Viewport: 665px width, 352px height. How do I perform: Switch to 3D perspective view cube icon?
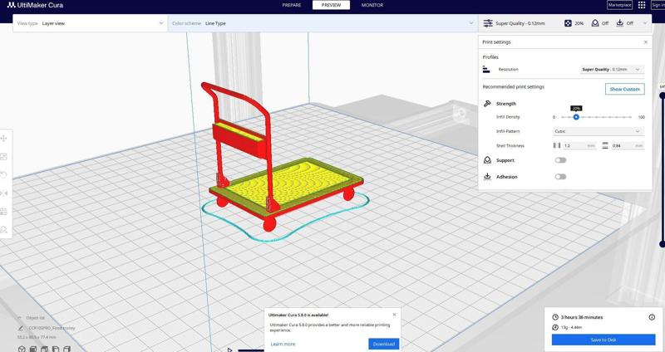pos(22,349)
